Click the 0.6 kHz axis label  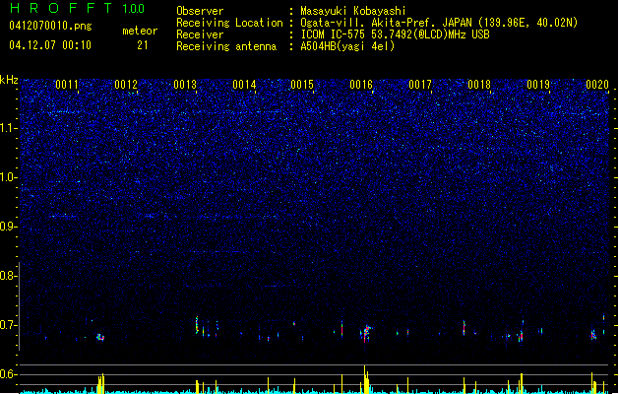pyautogui.click(x=8, y=374)
